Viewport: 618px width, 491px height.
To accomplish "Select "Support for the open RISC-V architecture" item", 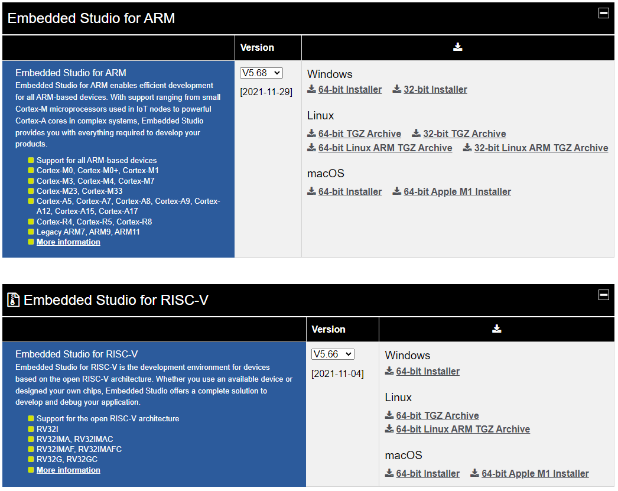I will 108,418.
